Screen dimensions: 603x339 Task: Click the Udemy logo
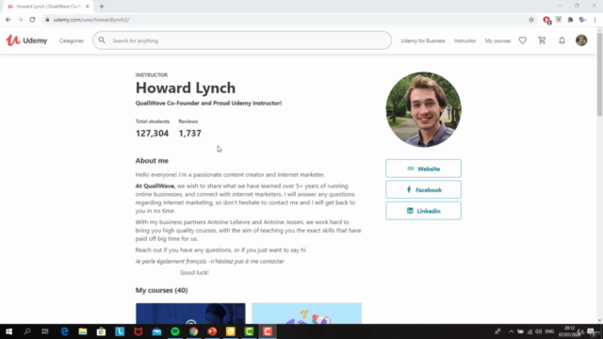[26, 40]
